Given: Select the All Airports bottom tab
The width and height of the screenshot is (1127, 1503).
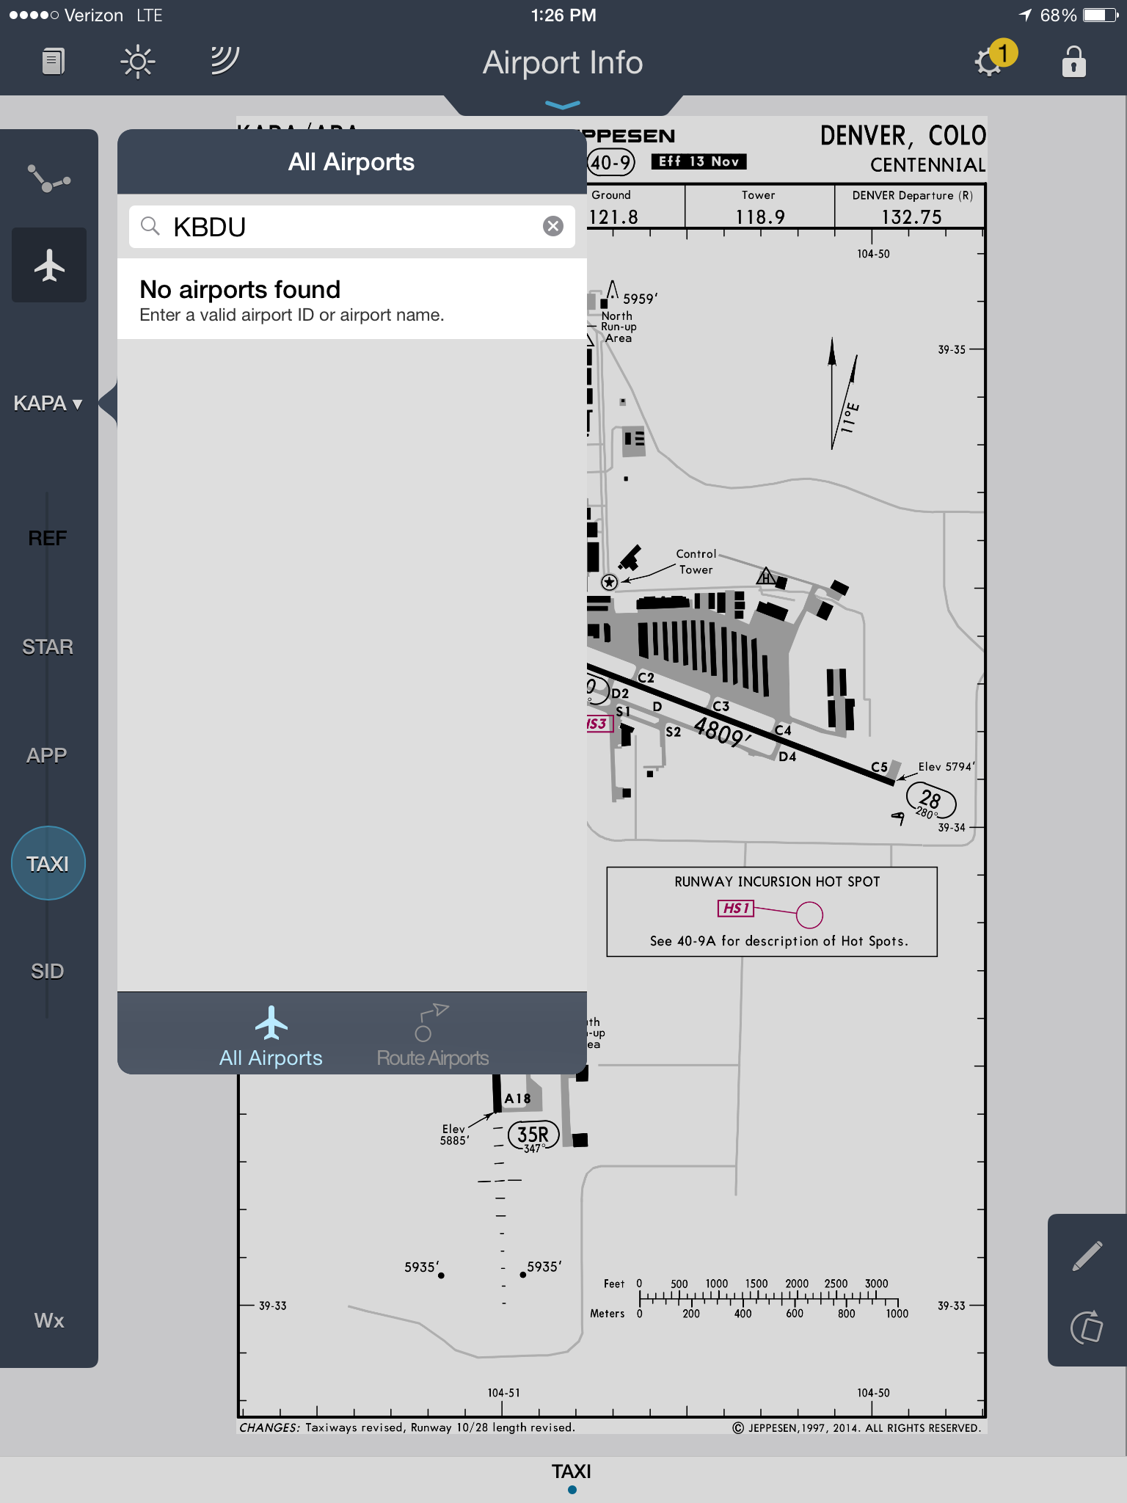Looking at the screenshot, I should (271, 1036).
